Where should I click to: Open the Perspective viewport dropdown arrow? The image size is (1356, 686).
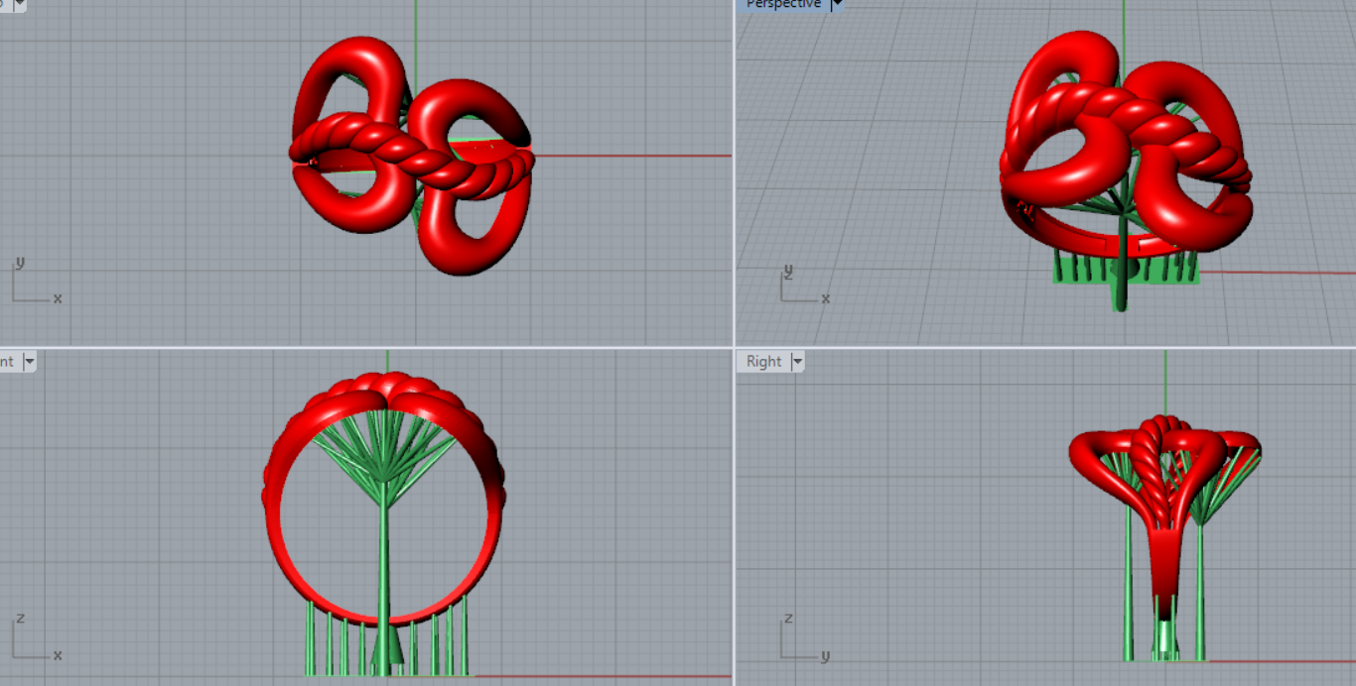pyautogui.click(x=837, y=5)
